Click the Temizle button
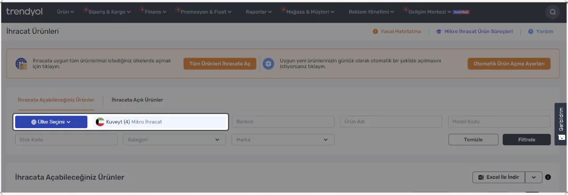The height and width of the screenshot is (195, 568). point(473,139)
